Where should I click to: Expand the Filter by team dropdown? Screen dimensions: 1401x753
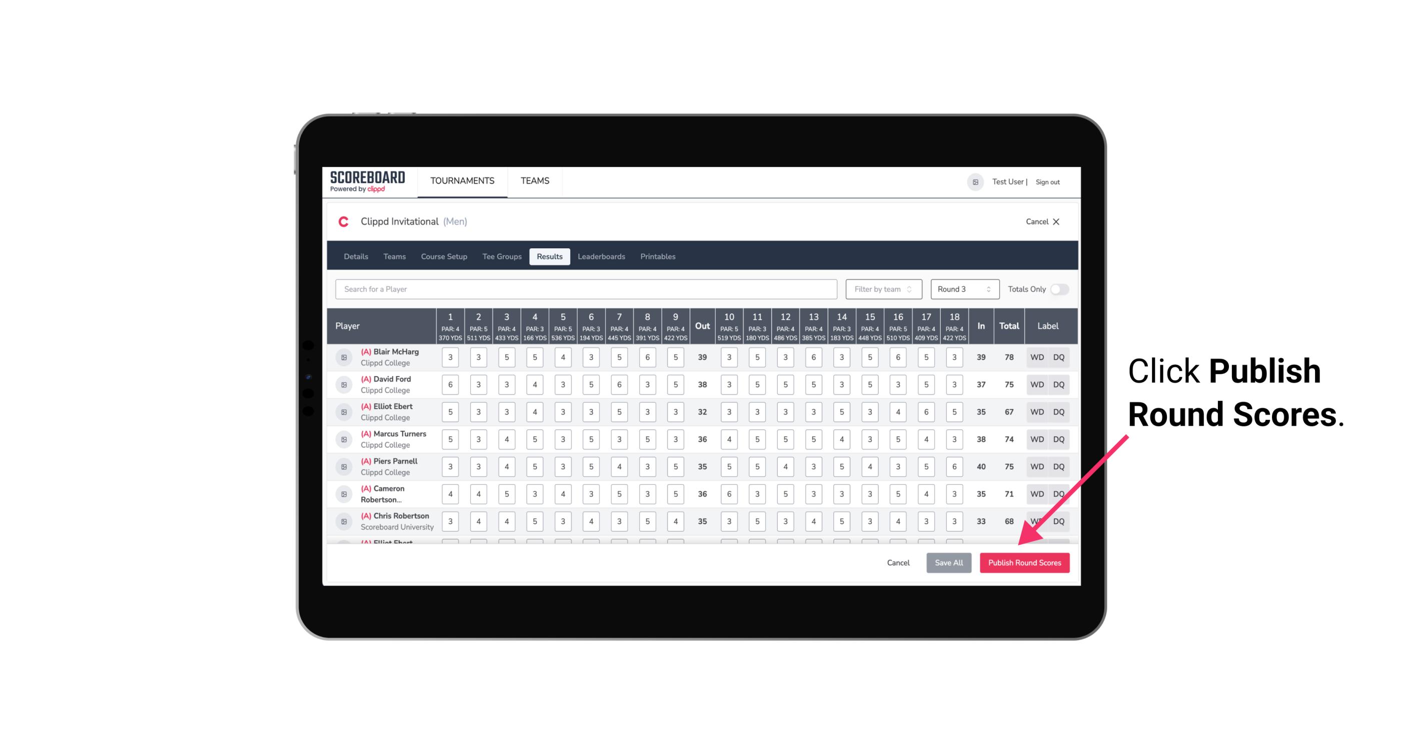pos(882,288)
